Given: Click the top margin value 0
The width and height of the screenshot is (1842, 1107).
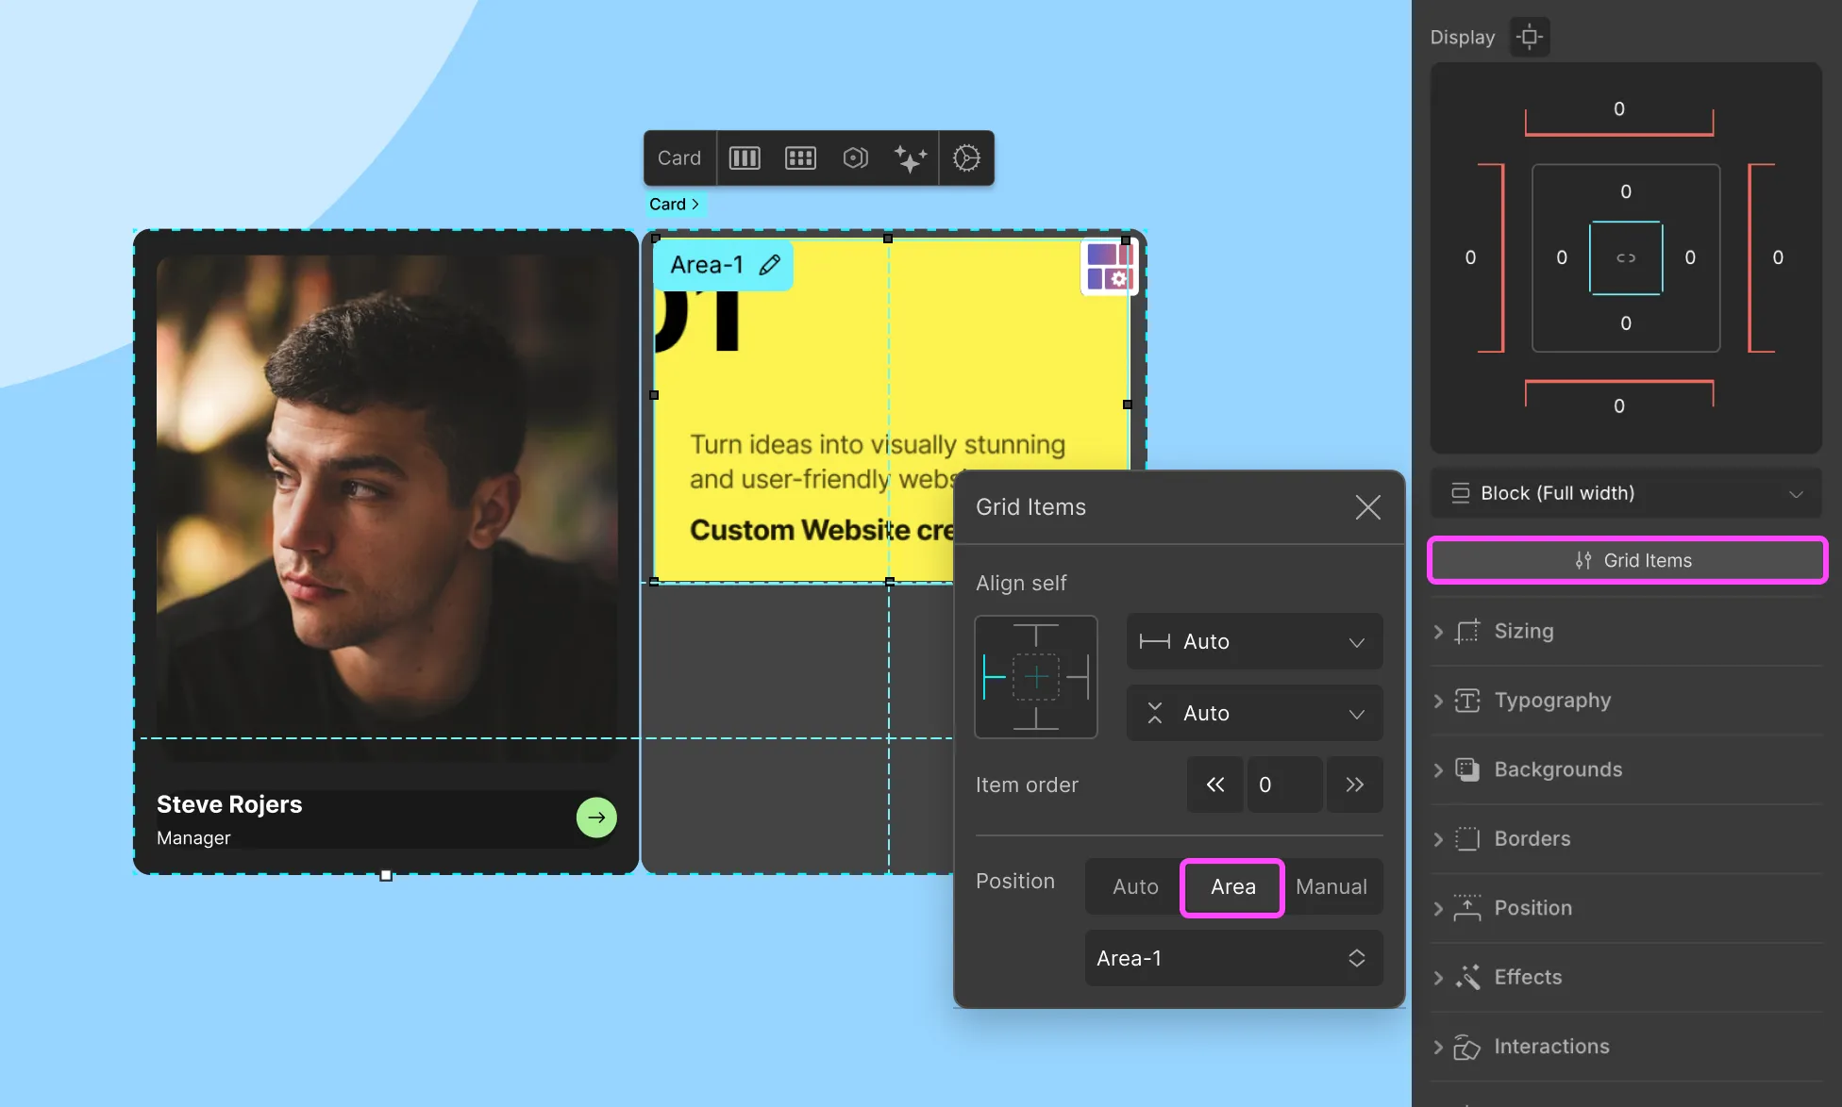Looking at the screenshot, I should (1619, 108).
